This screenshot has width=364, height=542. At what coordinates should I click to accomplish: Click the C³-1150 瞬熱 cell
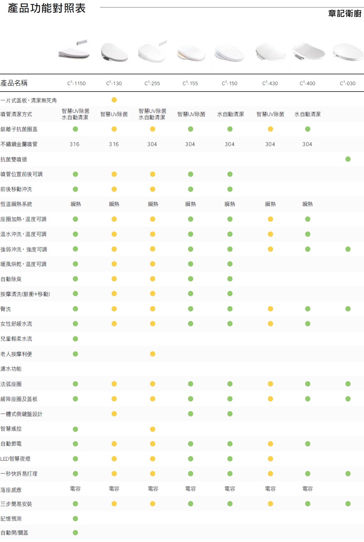click(76, 204)
